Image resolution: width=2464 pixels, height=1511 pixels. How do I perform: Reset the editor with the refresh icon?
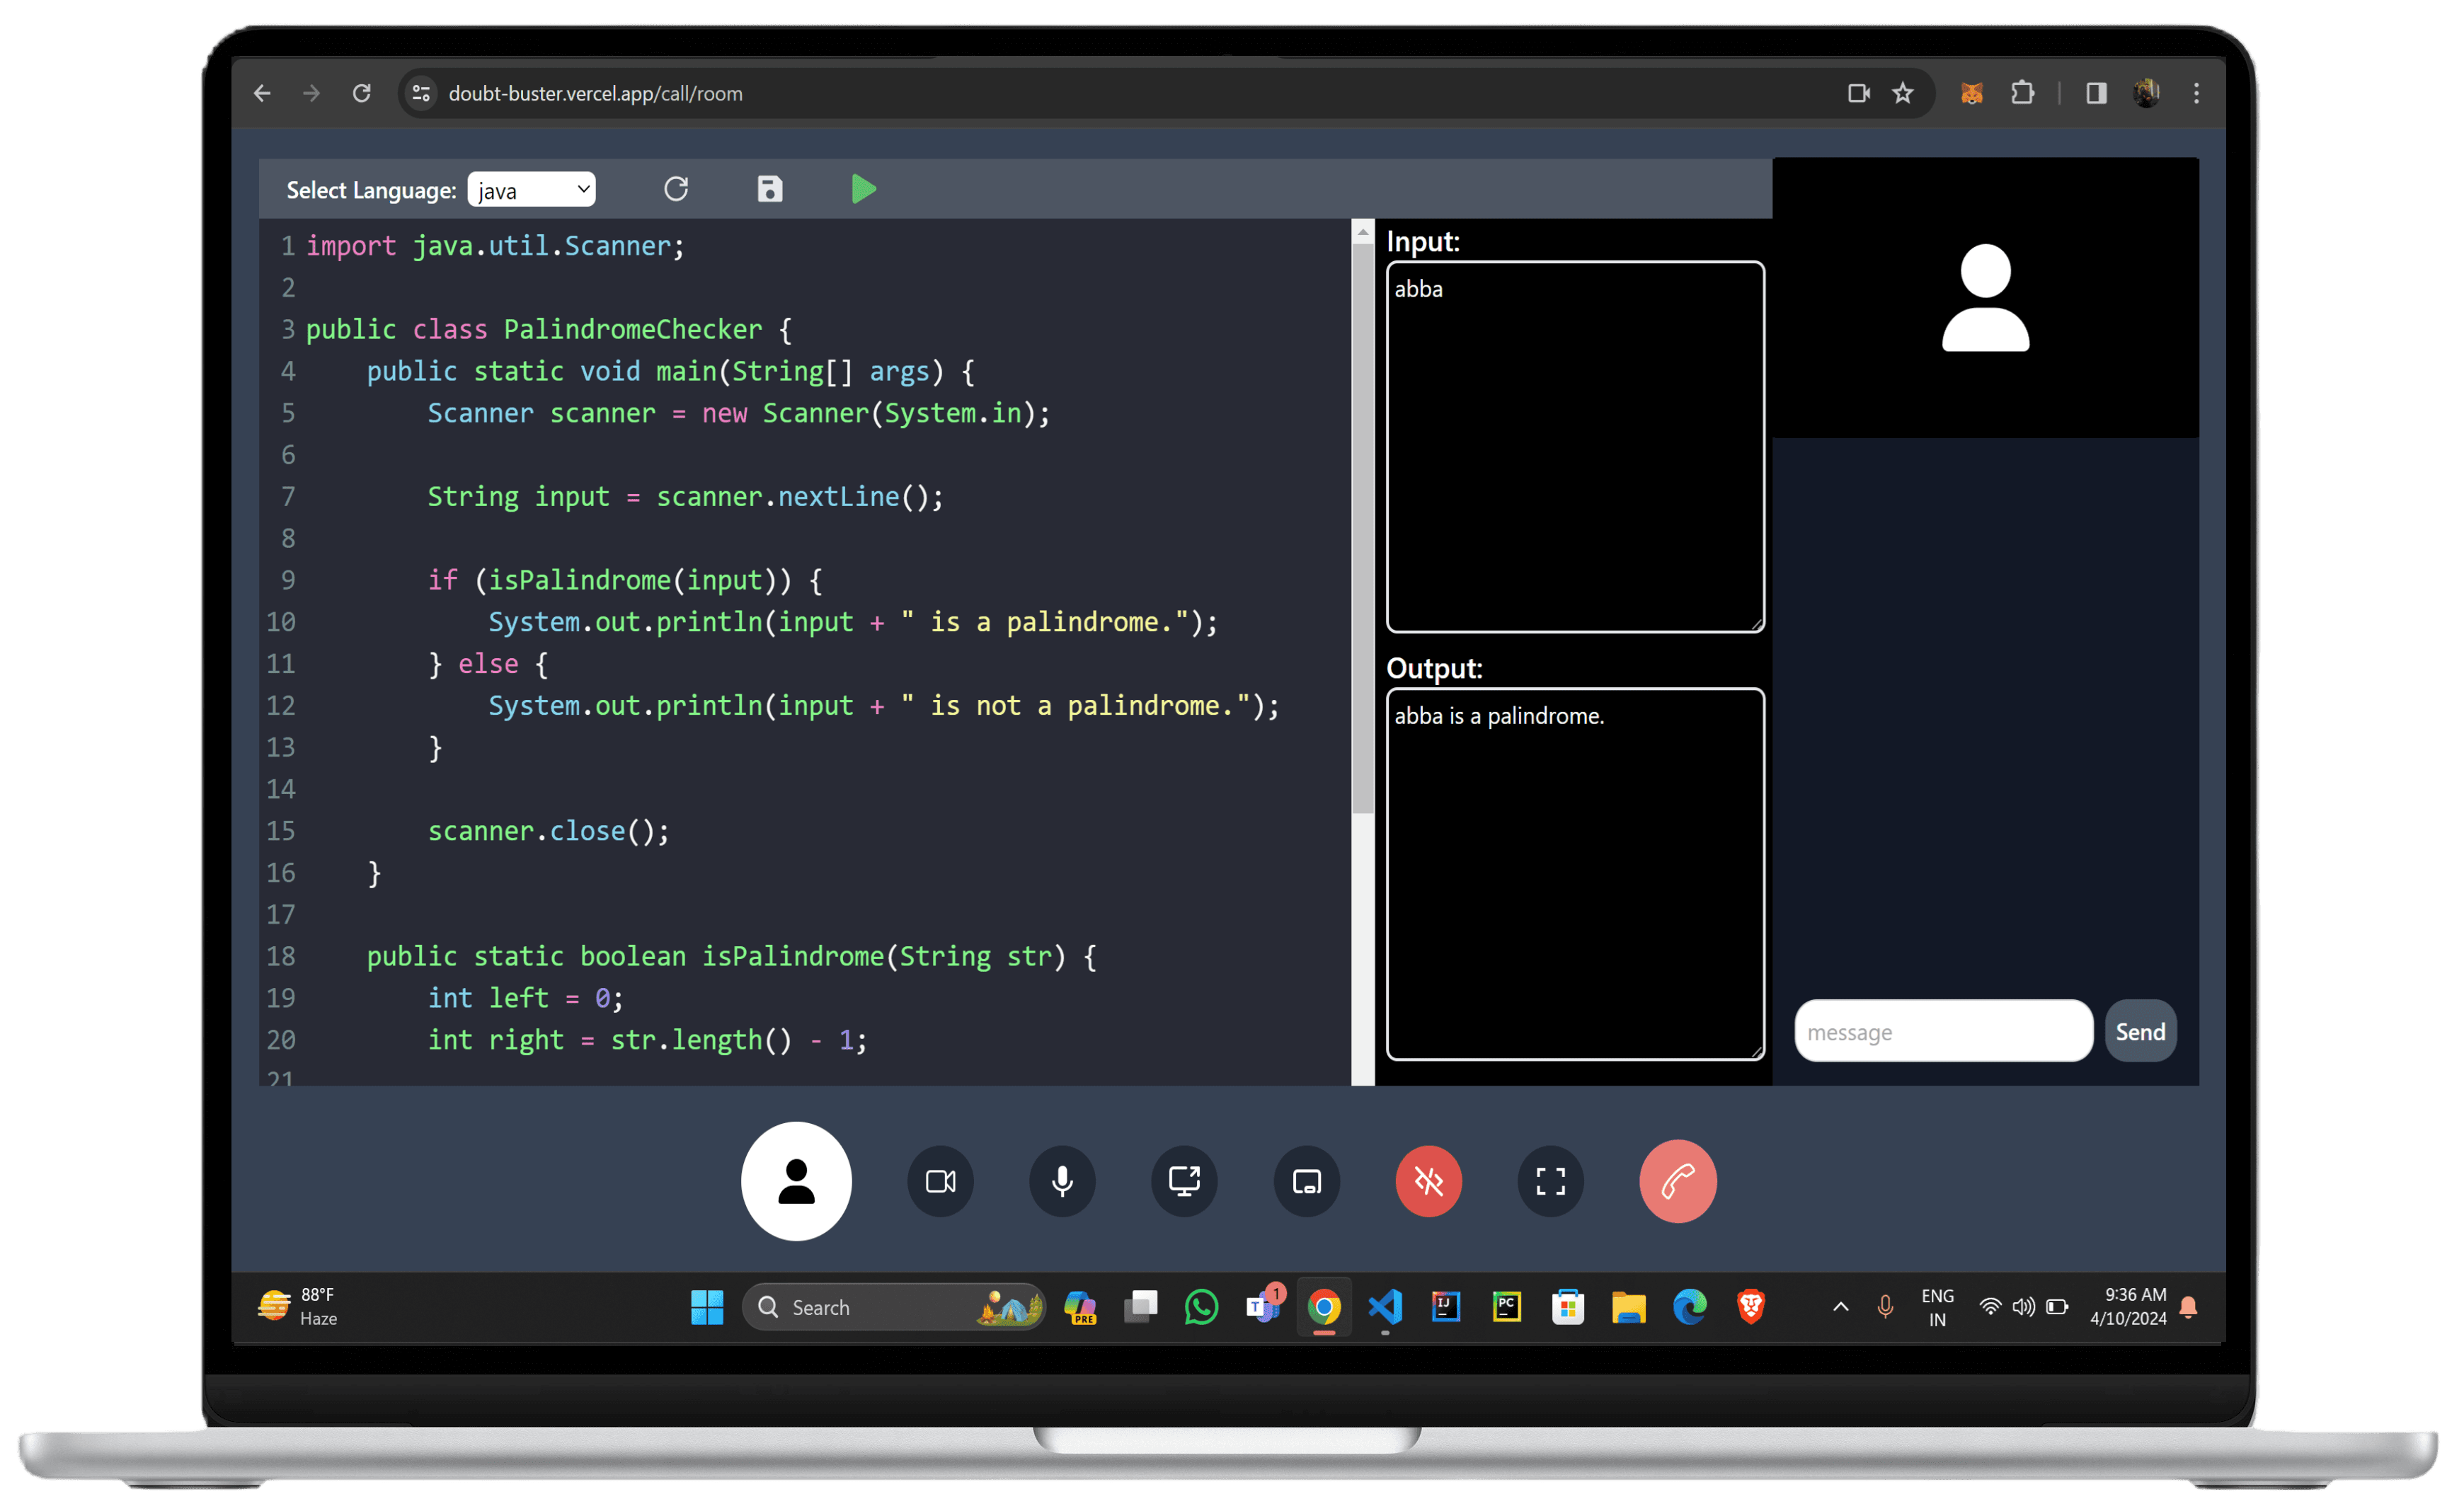click(x=676, y=189)
